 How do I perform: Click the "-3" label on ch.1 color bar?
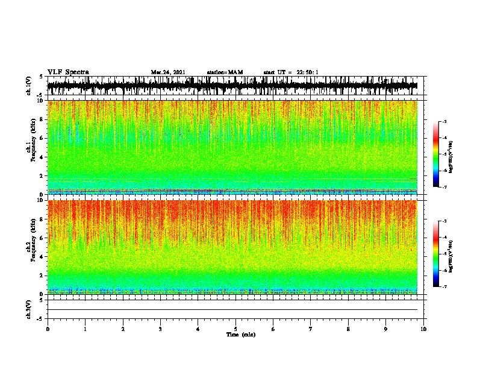click(444, 121)
